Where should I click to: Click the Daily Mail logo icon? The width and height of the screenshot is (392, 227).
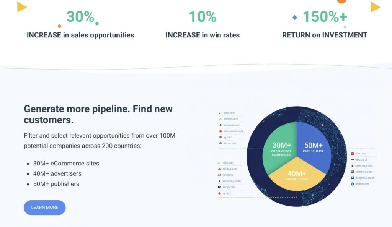click(353, 178)
